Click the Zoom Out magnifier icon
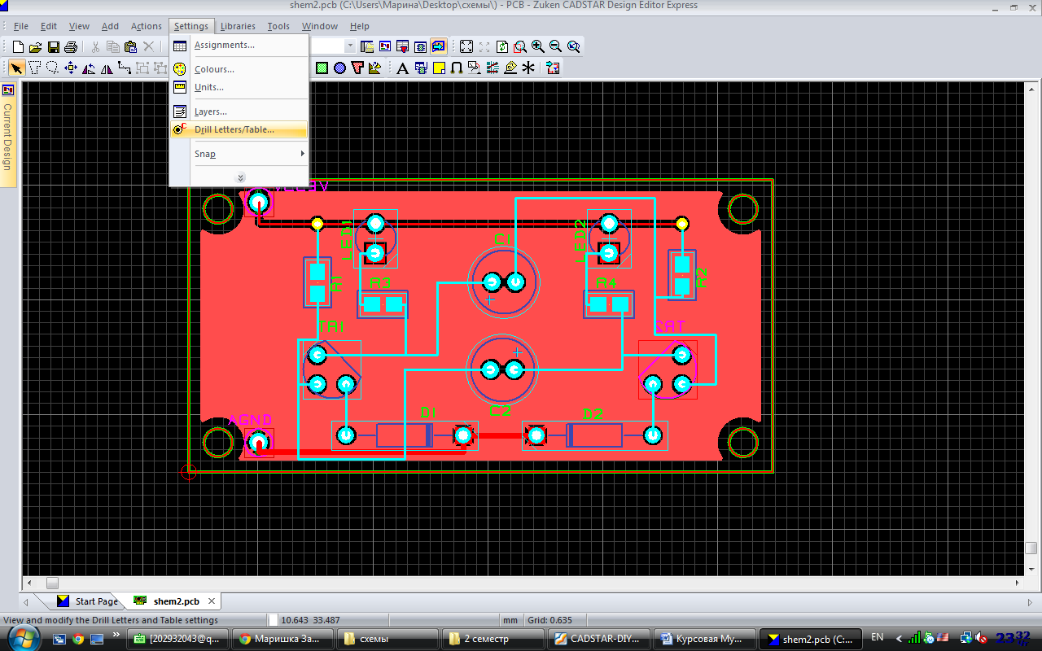 pos(556,47)
